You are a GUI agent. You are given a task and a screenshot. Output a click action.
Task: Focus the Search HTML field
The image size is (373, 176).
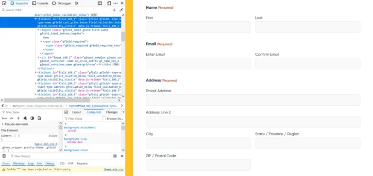56,10
